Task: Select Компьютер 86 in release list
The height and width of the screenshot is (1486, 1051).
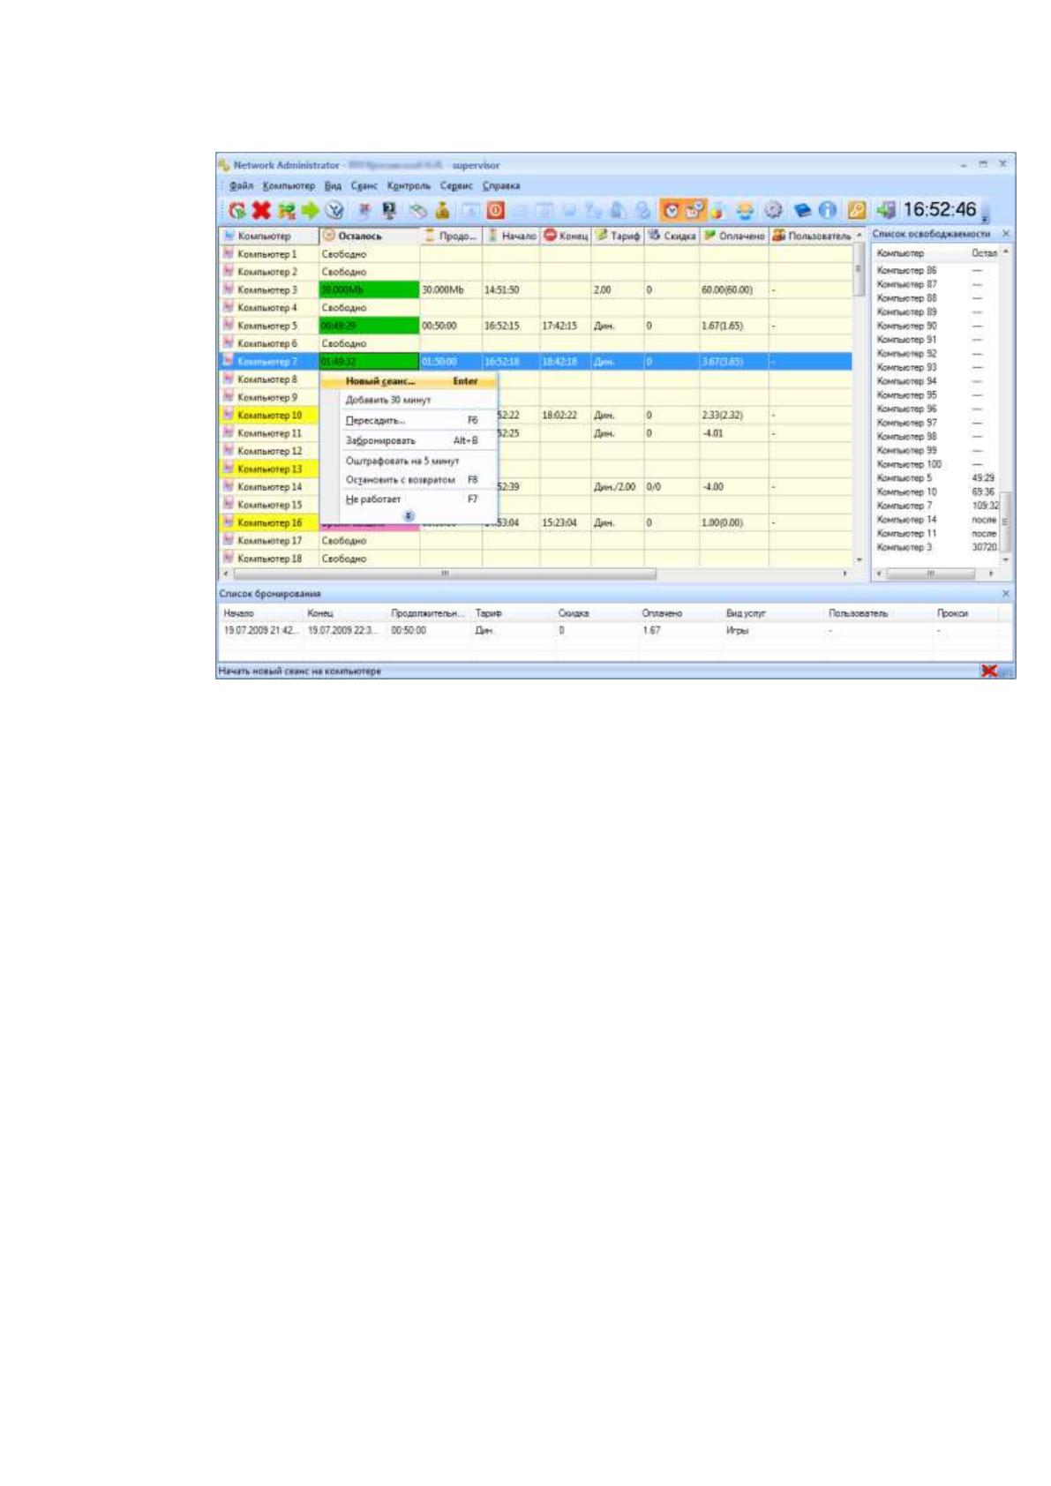Action: click(x=936, y=270)
